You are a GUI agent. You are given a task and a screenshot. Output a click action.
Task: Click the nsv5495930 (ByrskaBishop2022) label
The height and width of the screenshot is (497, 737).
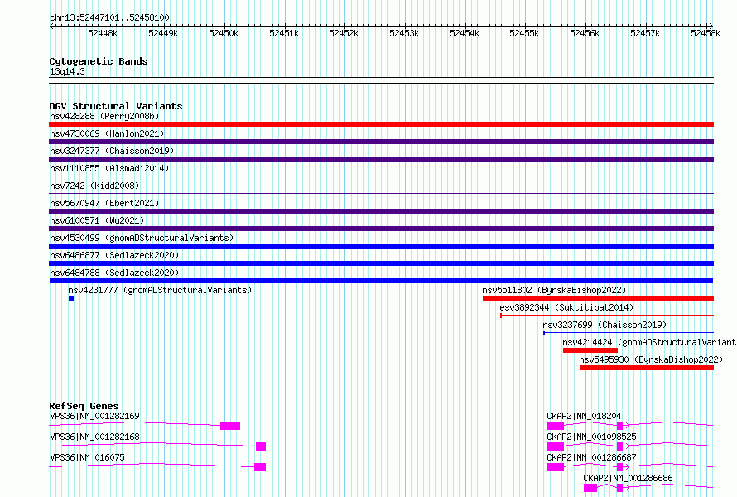click(x=651, y=359)
